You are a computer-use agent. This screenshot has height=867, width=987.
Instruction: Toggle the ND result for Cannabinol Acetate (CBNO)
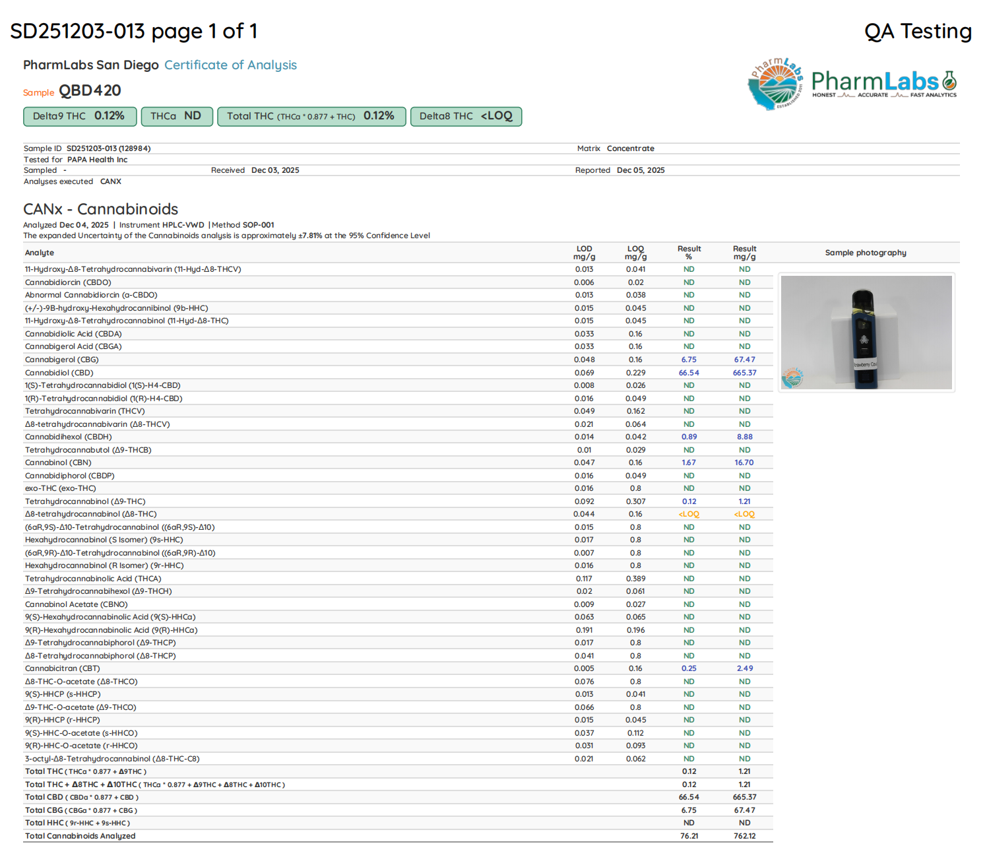(688, 604)
